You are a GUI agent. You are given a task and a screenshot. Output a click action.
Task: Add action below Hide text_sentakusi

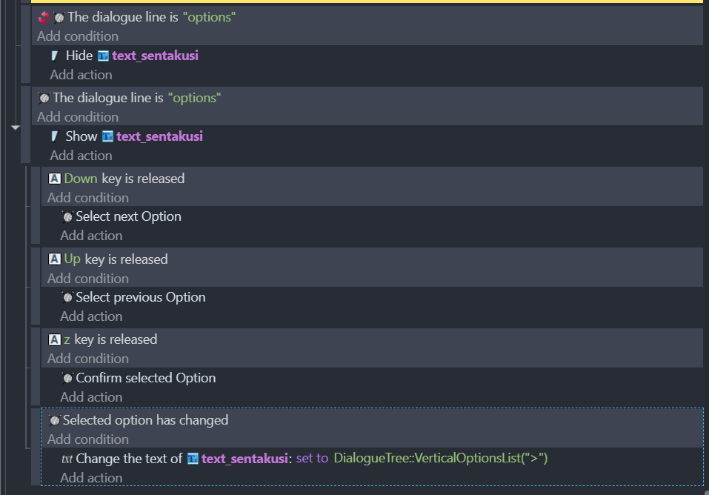click(81, 75)
